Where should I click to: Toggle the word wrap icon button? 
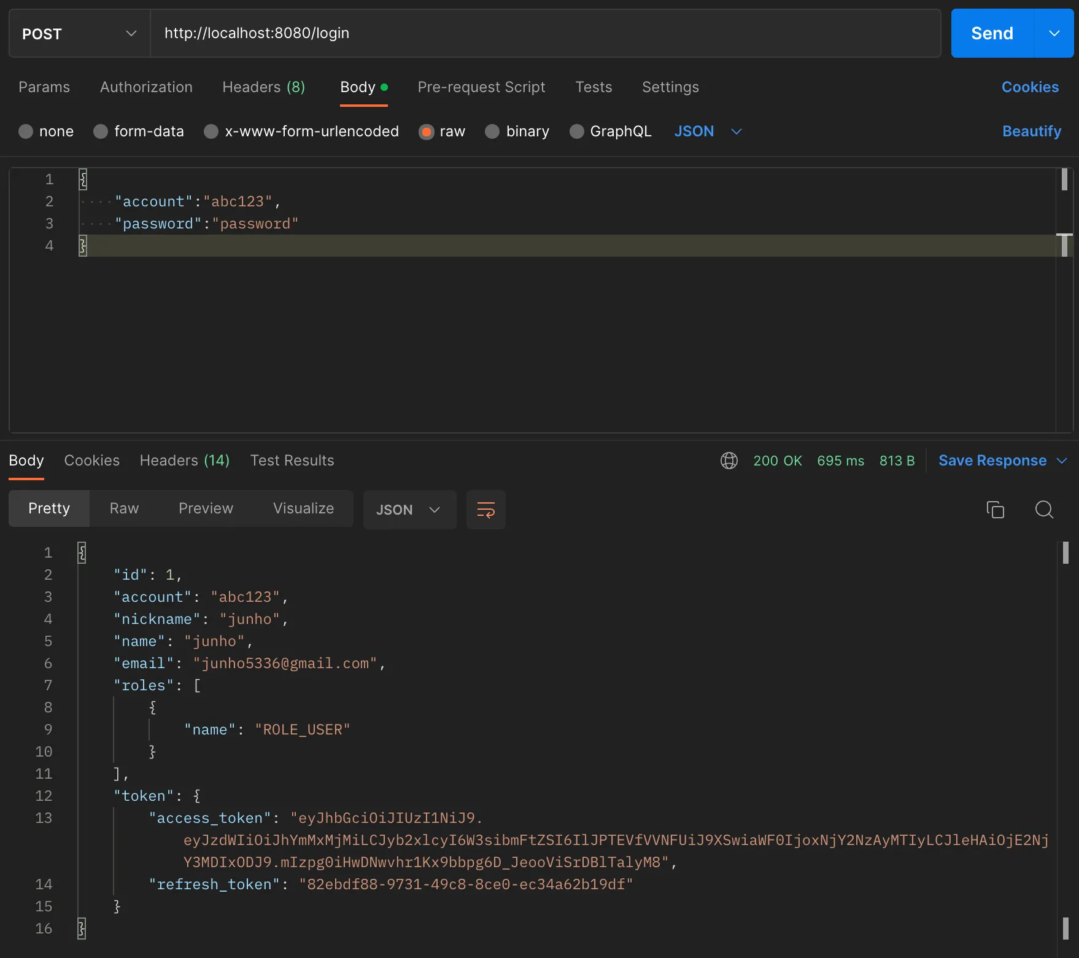point(485,510)
